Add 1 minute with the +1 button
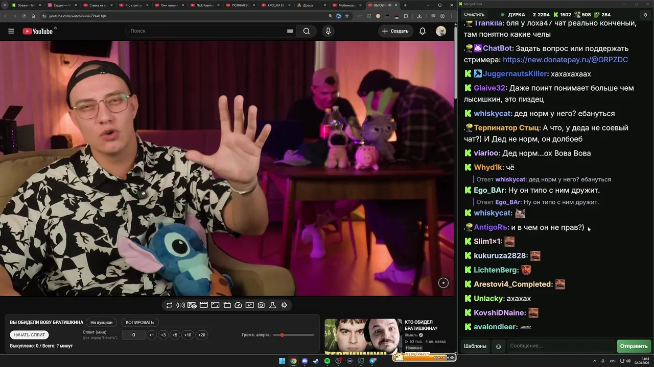This screenshot has height=367, width=654. point(151,335)
